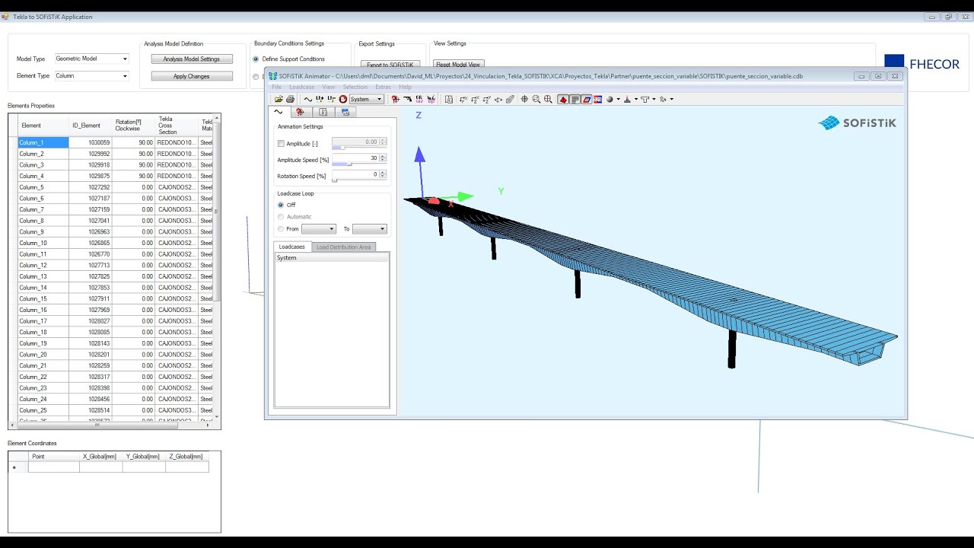
Task: Click the ZY-plane view icon
Action: pos(487,99)
